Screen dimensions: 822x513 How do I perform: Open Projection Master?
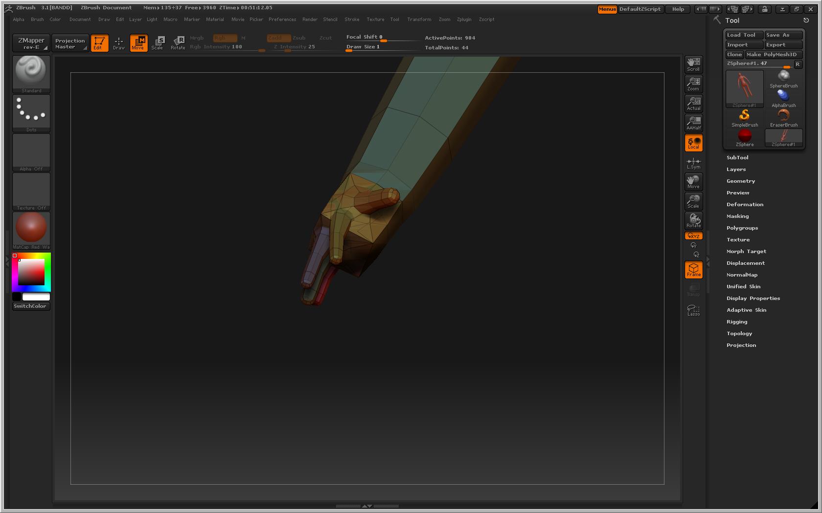point(70,43)
